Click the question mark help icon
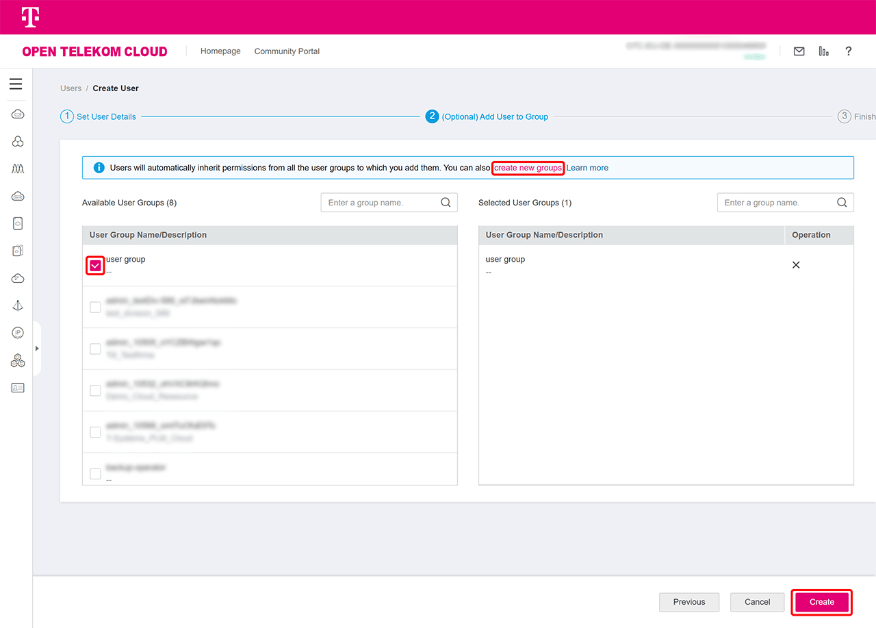The width and height of the screenshot is (876, 628). click(848, 51)
